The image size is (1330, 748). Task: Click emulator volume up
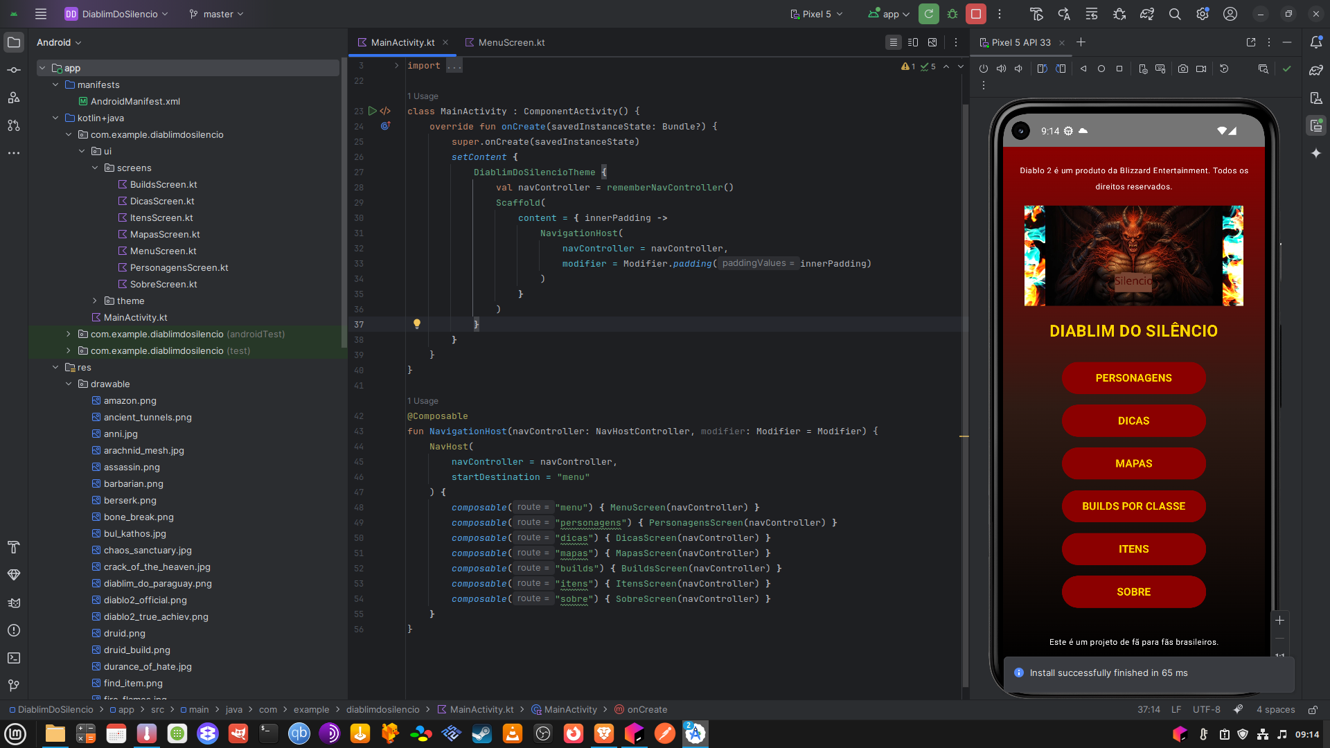(1001, 69)
